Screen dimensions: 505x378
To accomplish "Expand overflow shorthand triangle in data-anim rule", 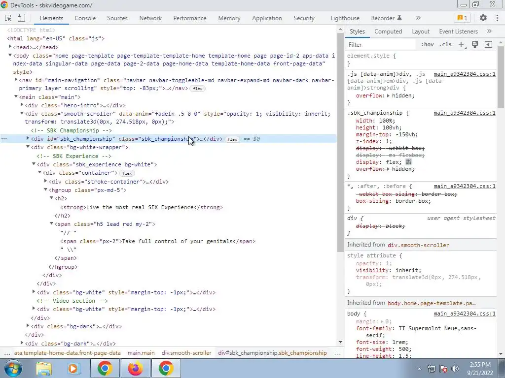I will [388, 96].
